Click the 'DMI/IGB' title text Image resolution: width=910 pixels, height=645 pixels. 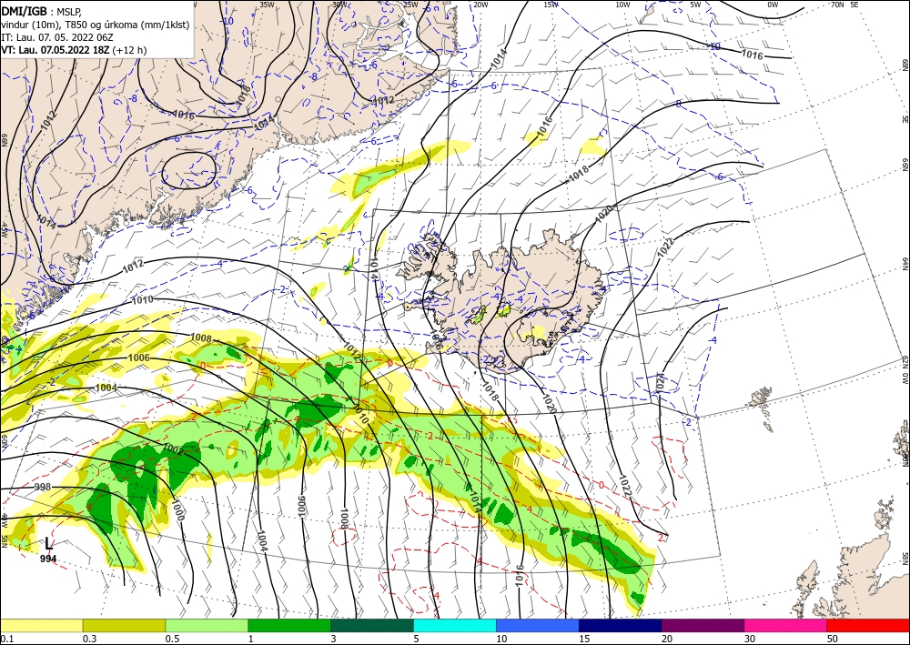(24, 10)
